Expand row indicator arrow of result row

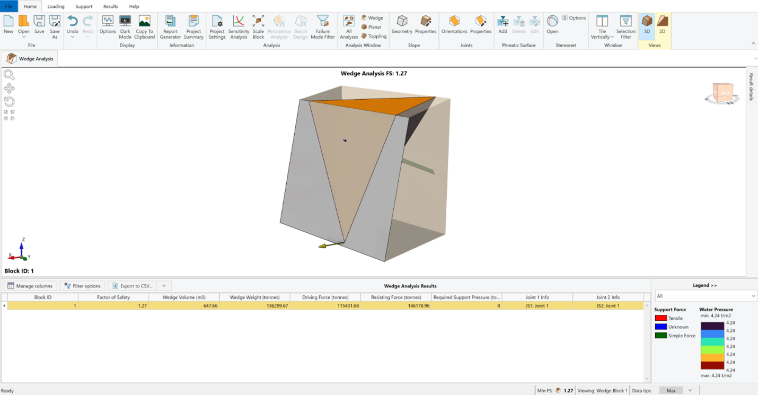(4, 306)
